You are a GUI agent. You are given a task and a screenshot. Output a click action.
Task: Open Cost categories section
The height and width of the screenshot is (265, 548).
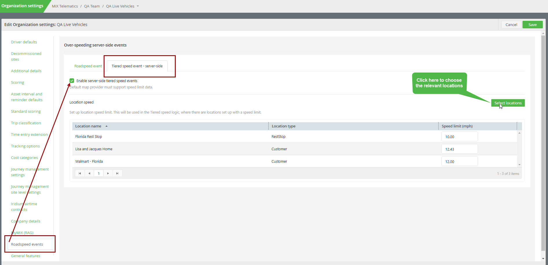point(24,157)
